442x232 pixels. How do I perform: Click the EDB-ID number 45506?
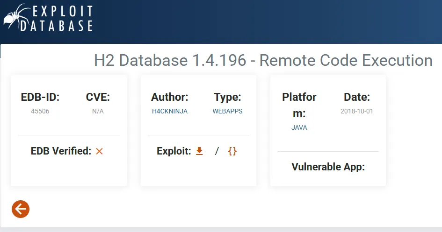pyautogui.click(x=40, y=111)
